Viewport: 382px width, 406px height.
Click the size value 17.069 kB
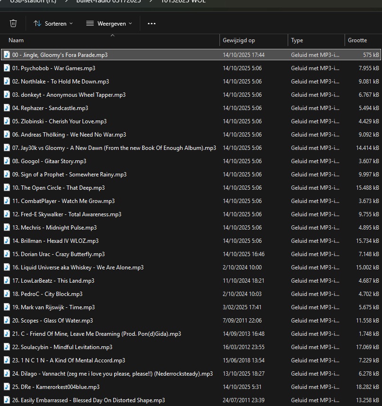367,347
